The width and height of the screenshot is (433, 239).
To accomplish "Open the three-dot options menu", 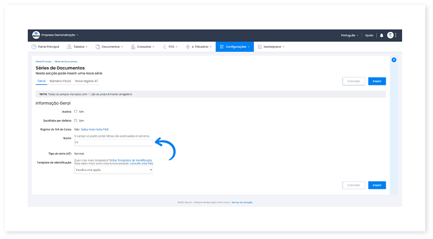I will pyautogui.click(x=396, y=35).
